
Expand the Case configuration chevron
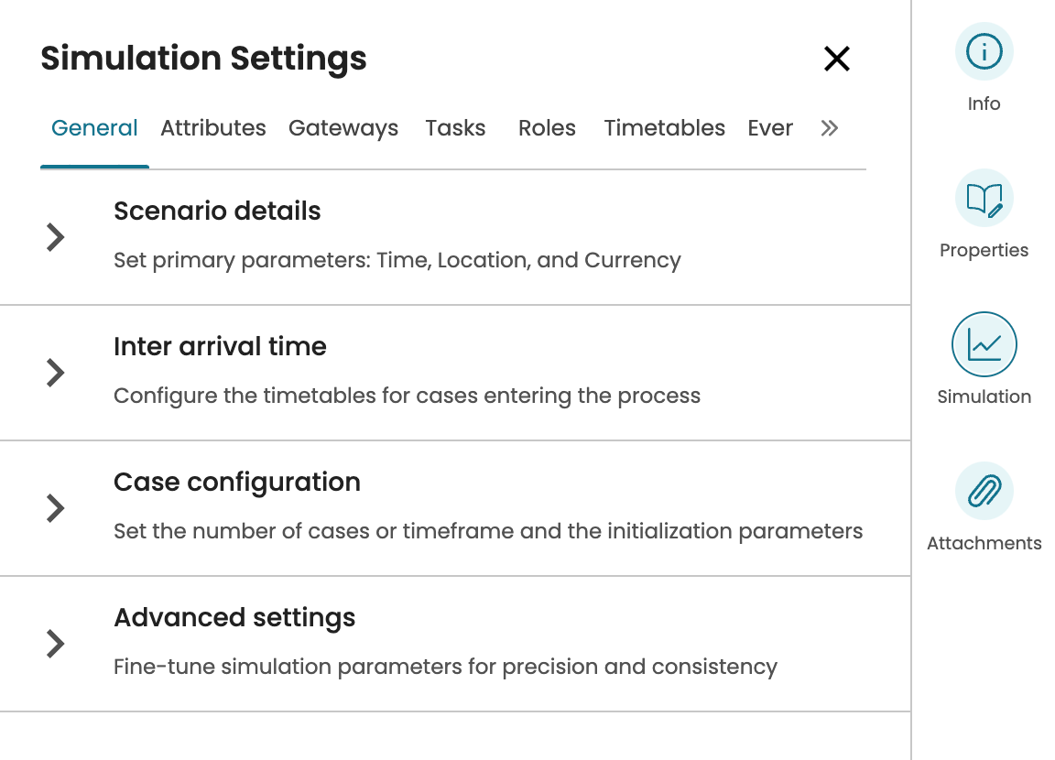(x=56, y=508)
